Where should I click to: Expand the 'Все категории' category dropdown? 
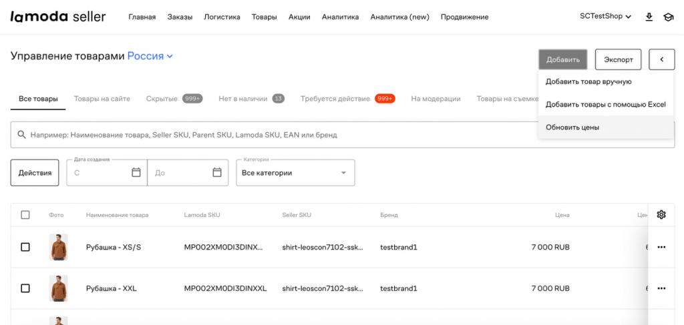point(295,173)
